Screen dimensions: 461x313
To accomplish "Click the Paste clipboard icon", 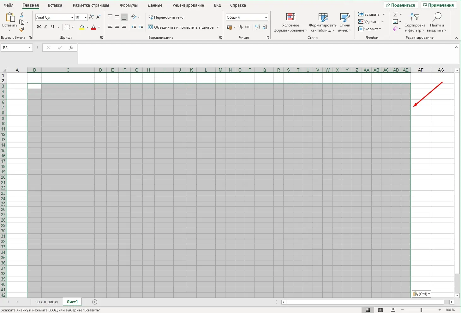I will point(10,17).
